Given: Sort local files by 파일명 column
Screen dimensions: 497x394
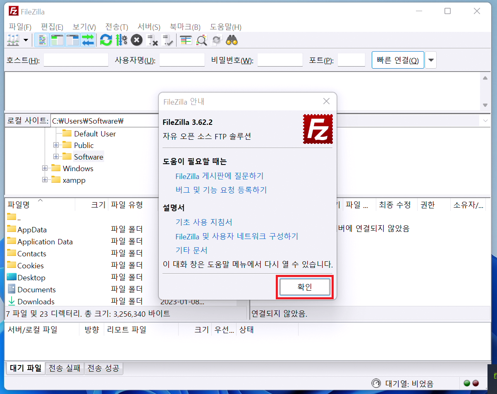Looking at the screenshot, I should 40,205.
